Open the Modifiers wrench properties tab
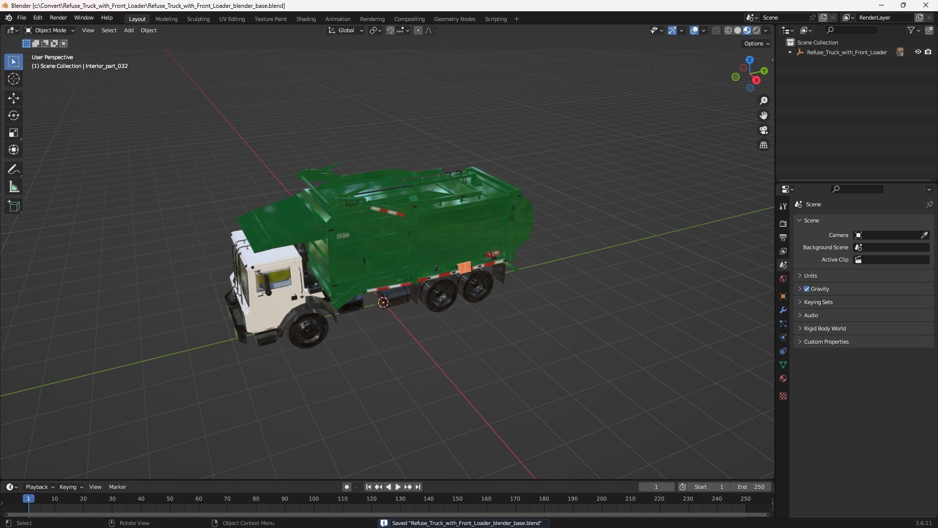The width and height of the screenshot is (938, 528). tap(783, 310)
